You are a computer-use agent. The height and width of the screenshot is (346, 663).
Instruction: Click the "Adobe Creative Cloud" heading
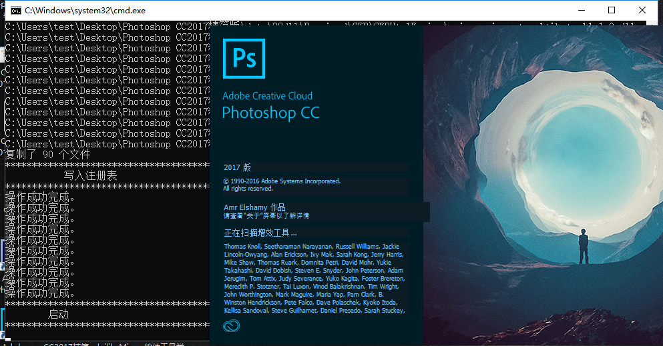point(267,96)
